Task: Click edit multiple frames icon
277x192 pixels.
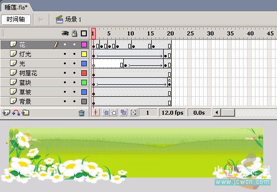Action: (123, 112)
